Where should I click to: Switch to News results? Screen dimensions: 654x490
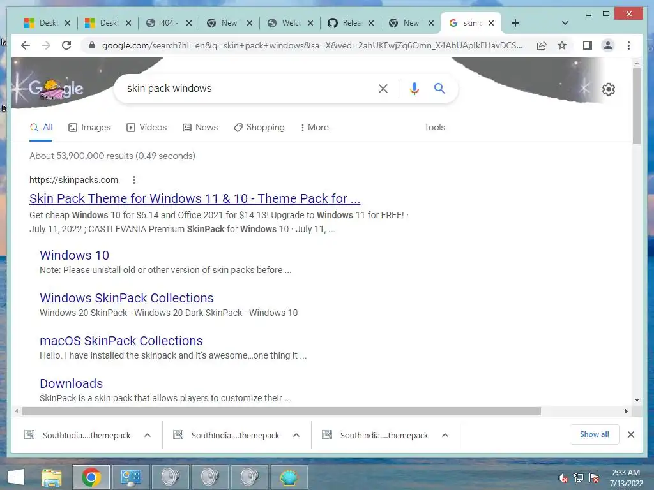click(x=200, y=127)
